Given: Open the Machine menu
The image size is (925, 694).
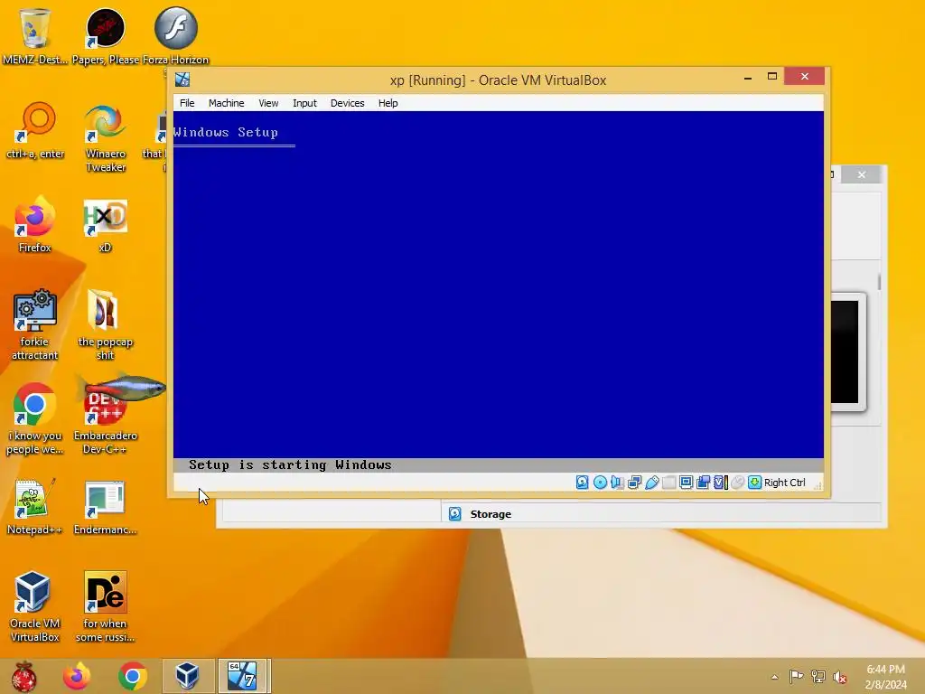Looking at the screenshot, I should click(x=226, y=103).
